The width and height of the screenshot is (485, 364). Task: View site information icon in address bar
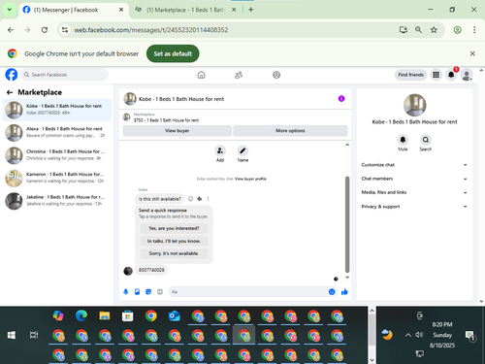coord(65,30)
